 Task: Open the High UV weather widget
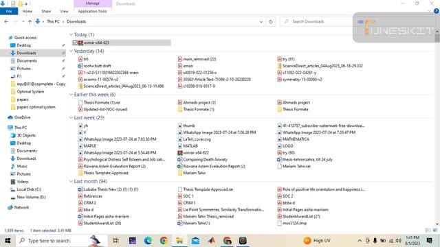tap(317, 241)
